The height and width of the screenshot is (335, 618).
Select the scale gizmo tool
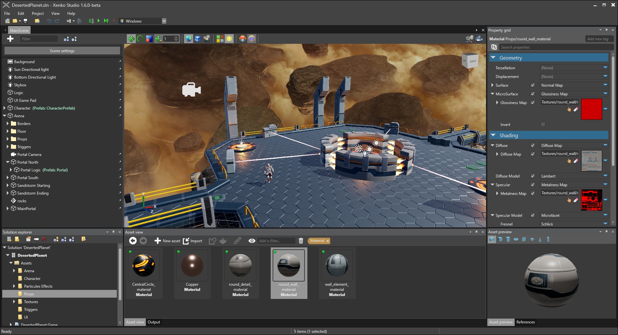click(149, 39)
